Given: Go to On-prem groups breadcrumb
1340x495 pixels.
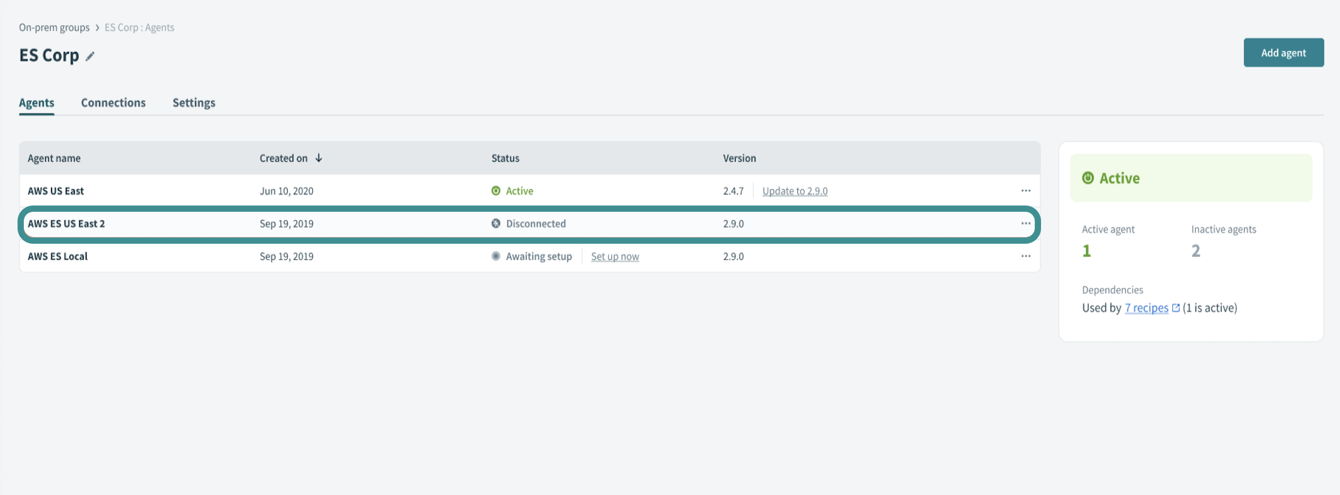Looking at the screenshot, I should tap(54, 28).
